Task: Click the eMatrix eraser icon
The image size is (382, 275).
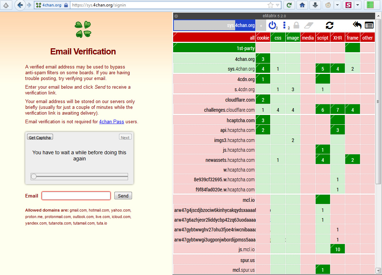Action: [x=309, y=25]
